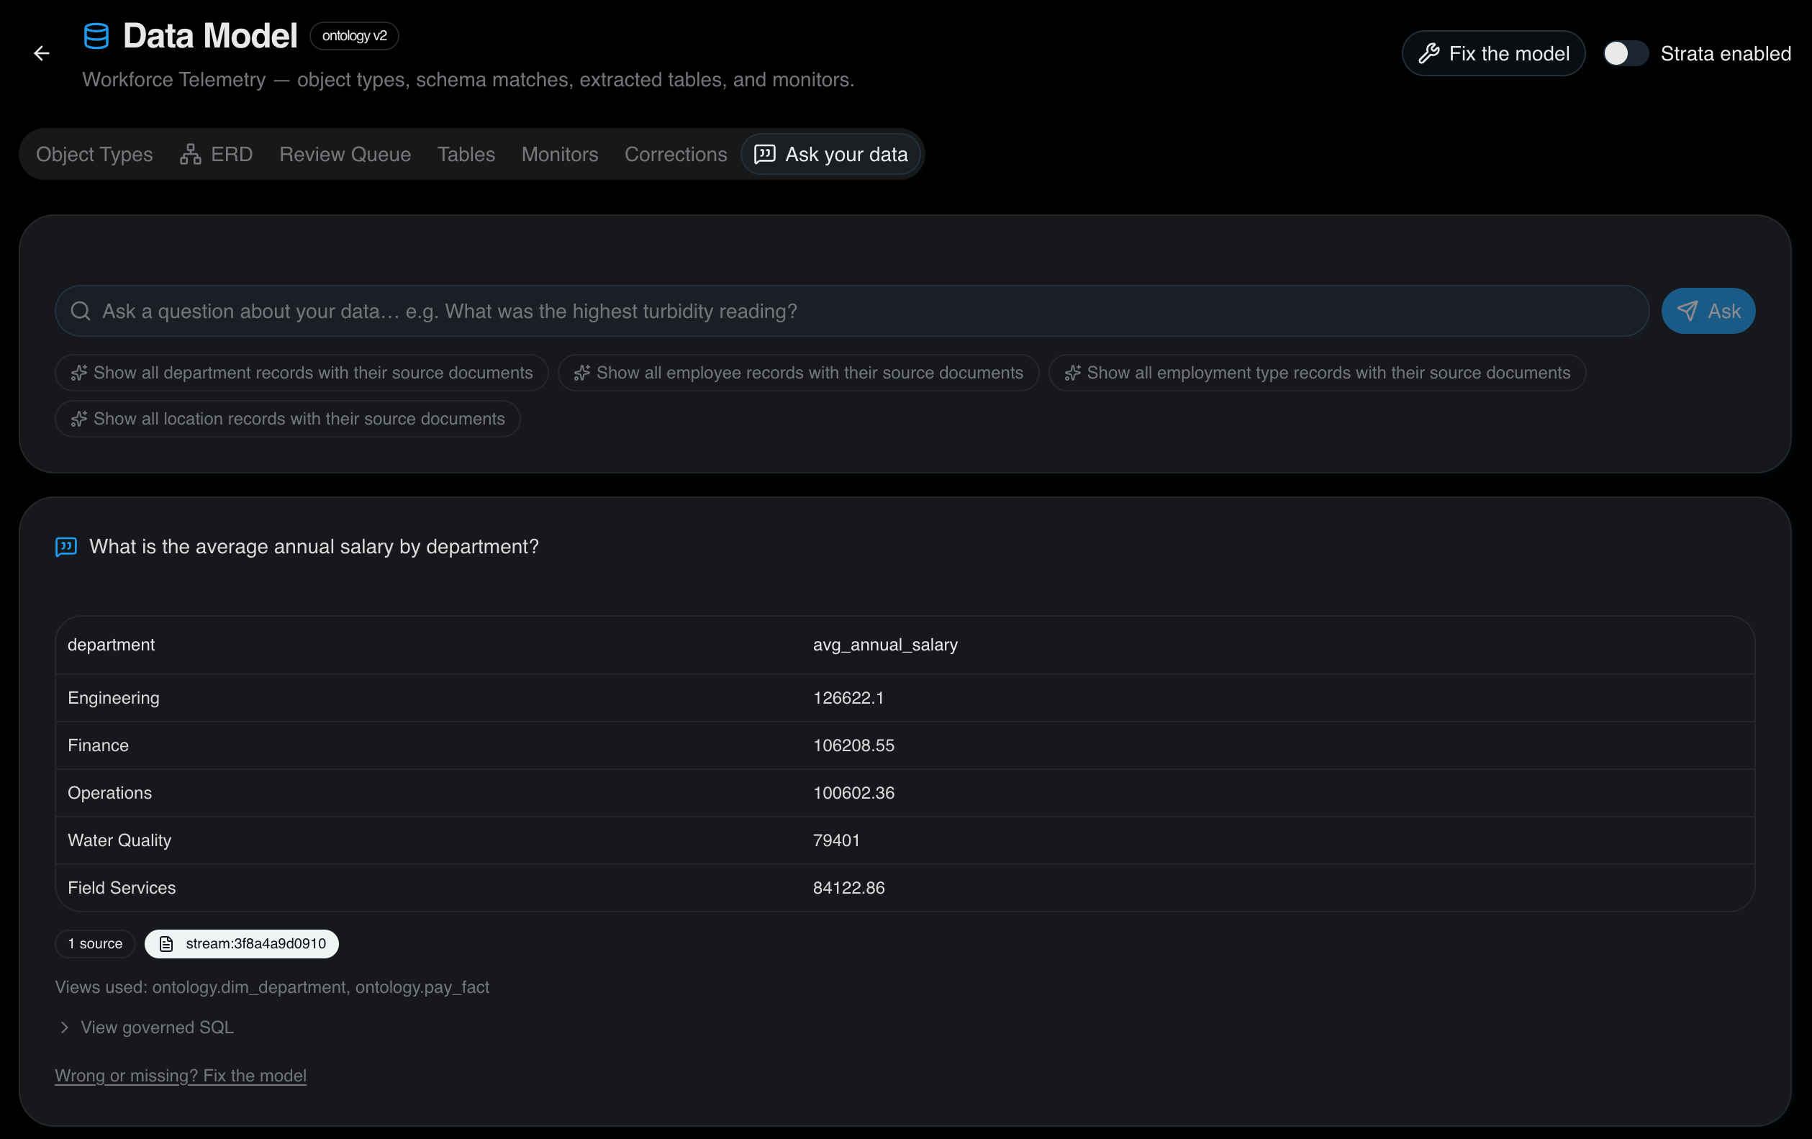Switch to the Corrections tab
The height and width of the screenshot is (1139, 1812).
[x=676, y=154]
